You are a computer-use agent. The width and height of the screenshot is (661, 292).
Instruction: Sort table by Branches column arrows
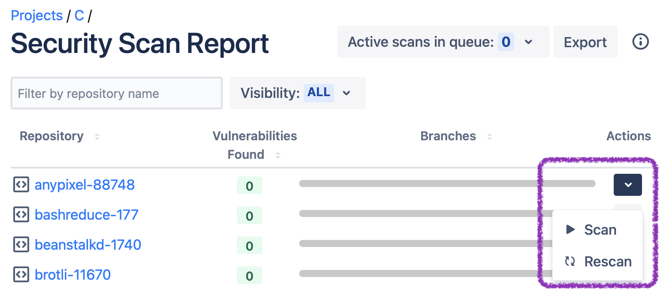click(489, 137)
